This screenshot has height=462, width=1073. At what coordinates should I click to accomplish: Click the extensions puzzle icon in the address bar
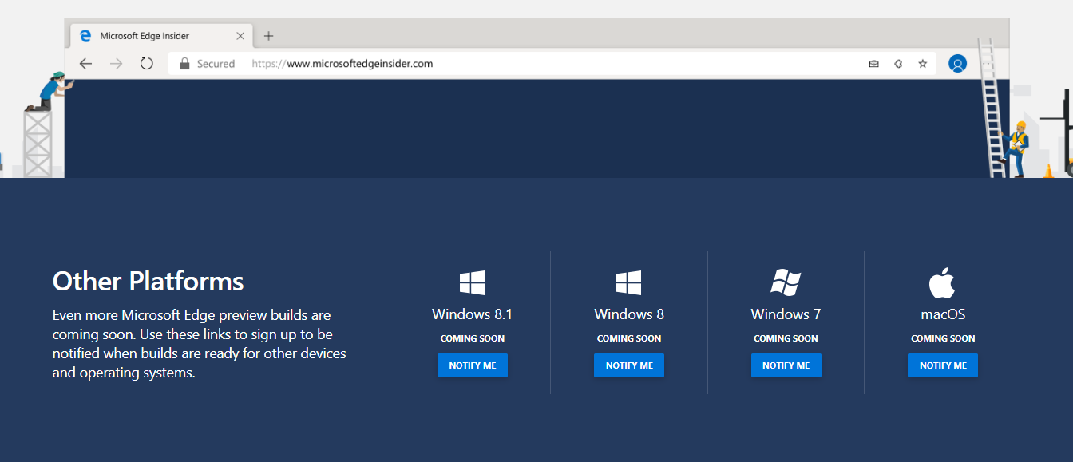tap(898, 64)
